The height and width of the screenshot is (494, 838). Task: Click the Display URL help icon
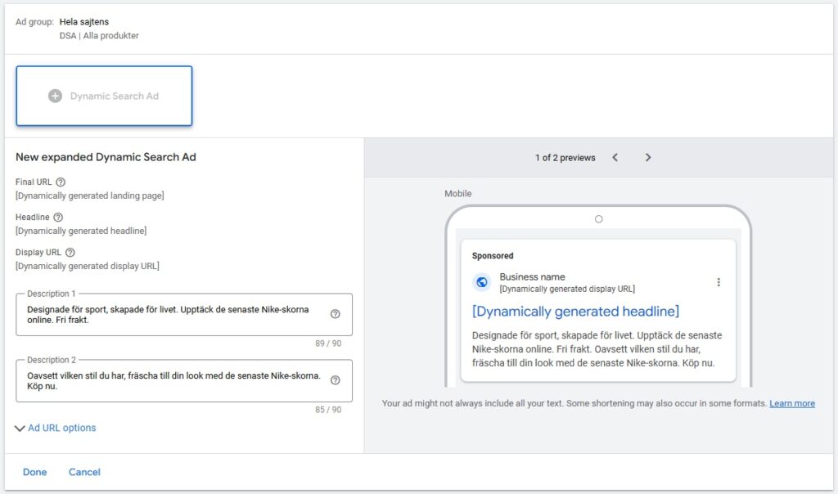[70, 253]
